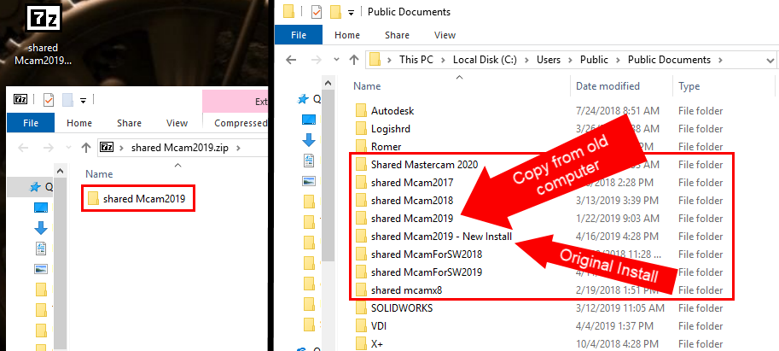Image resolution: width=779 pixels, height=351 pixels.
Task: Click This PC in address breadcrumb
Action: pos(416,60)
